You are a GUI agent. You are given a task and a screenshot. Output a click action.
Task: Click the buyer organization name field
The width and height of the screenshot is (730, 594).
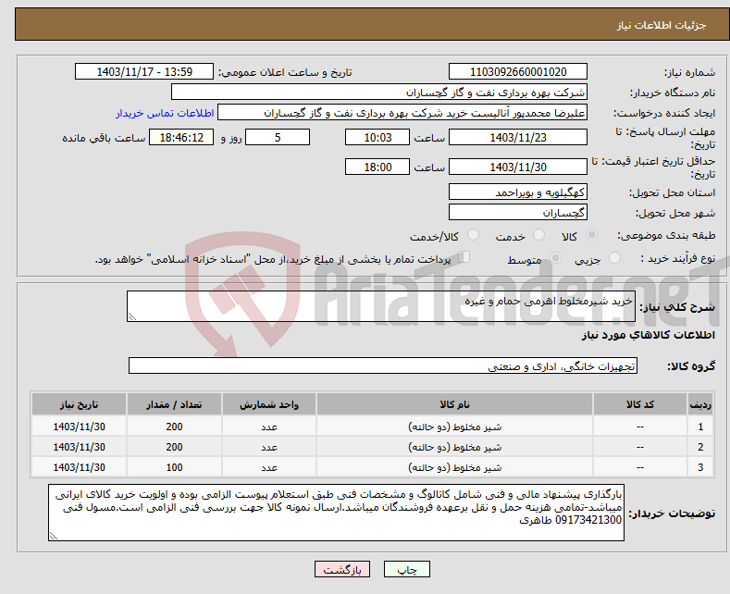pos(379,93)
